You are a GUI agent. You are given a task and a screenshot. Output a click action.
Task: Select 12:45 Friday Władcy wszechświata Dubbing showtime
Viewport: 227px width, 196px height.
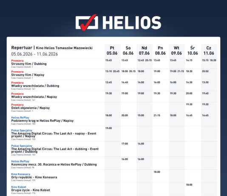pos(108,82)
